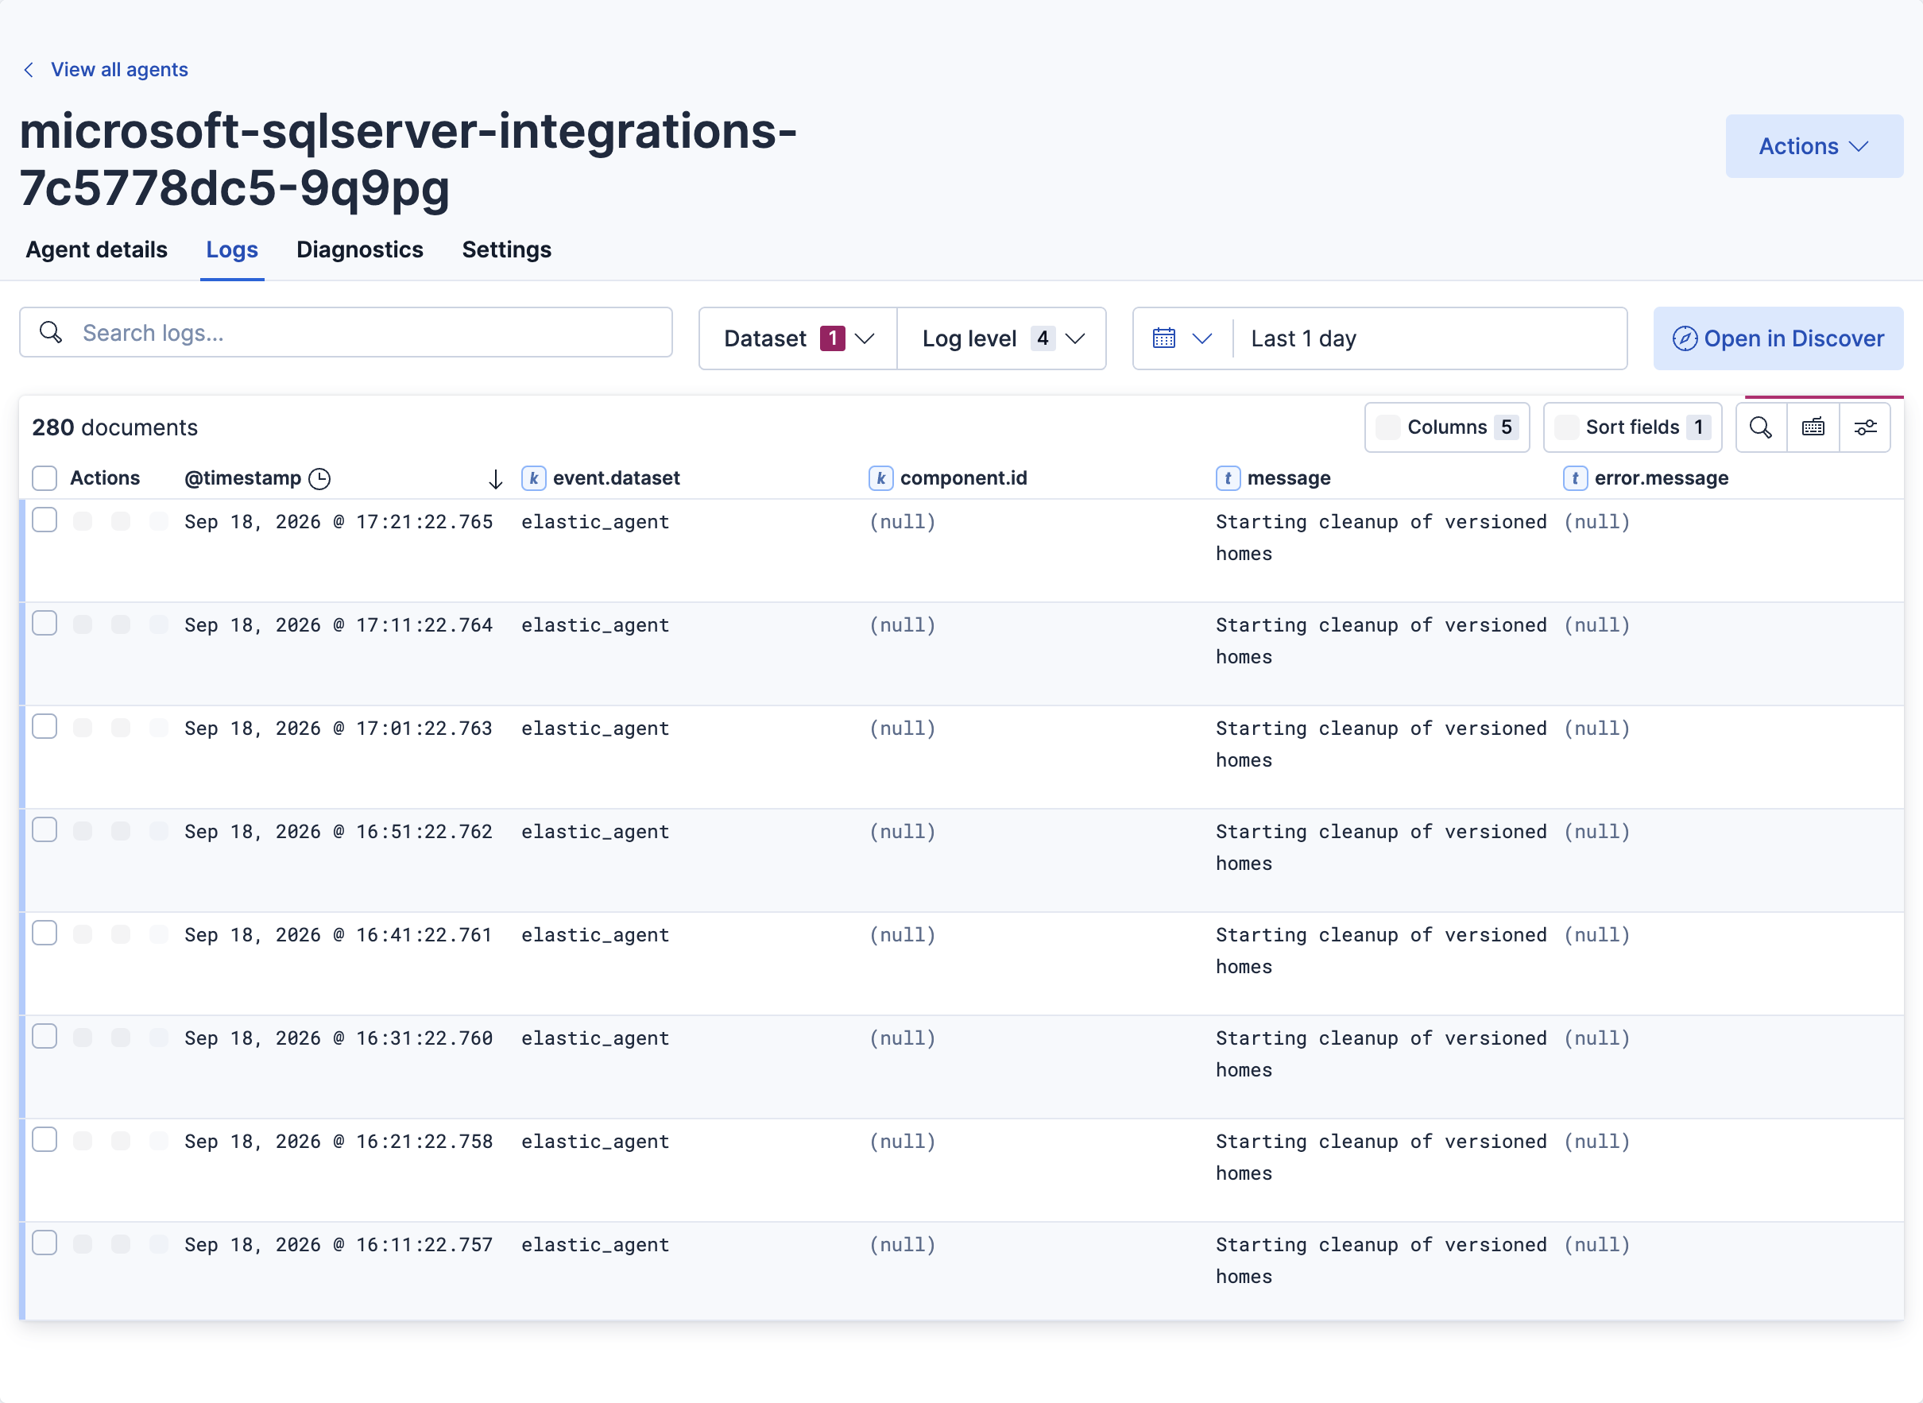Viewport: 1923px width, 1403px height.
Task: Click timestamp Sep 18, 2026 @ 16:11:22.757
Action: click(338, 1245)
